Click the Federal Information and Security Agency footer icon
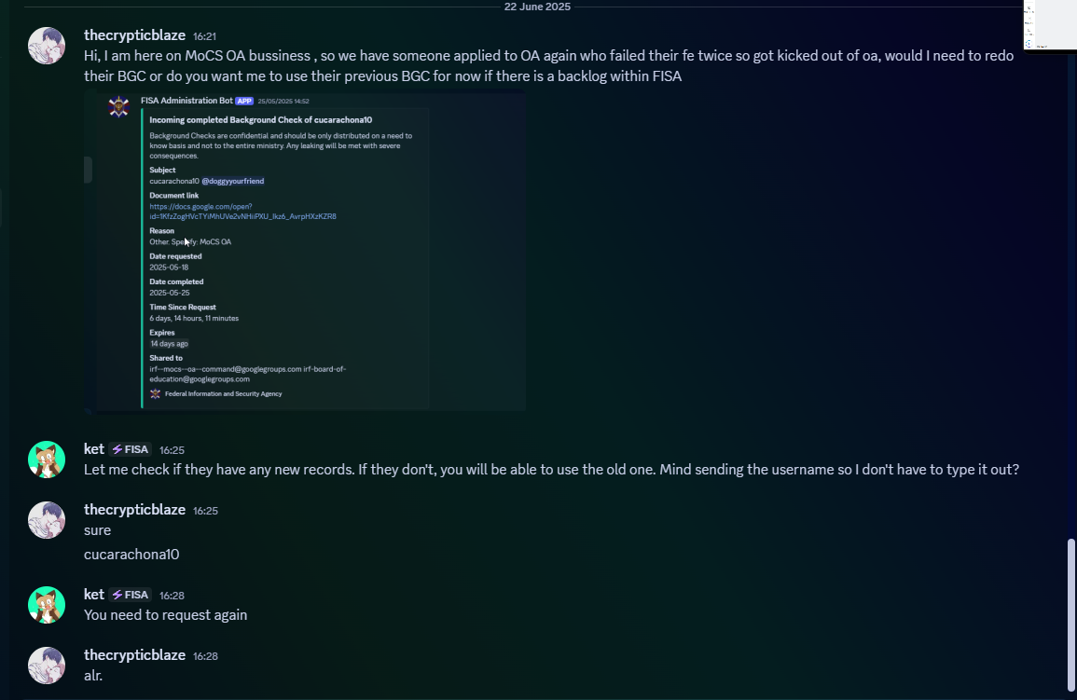The image size is (1077, 700). (x=155, y=394)
